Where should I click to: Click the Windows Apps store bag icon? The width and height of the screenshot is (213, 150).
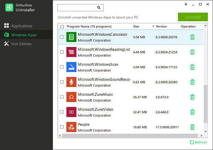pos(7,35)
